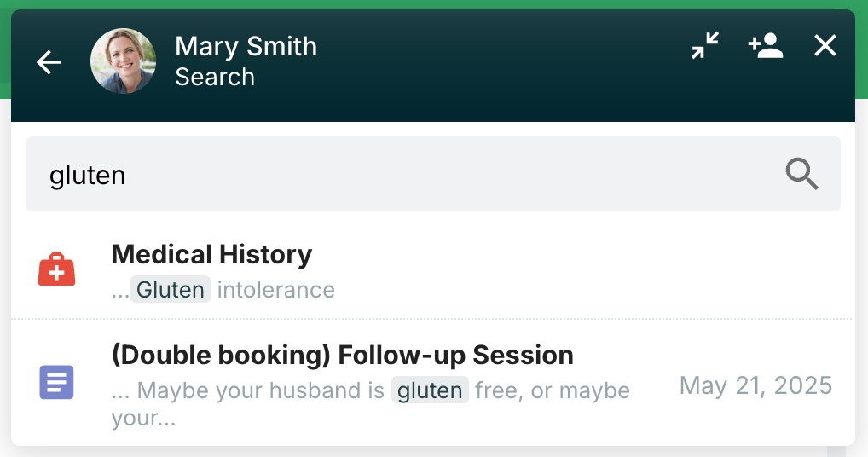The width and height of the screenshot is (868, 457).
Task: Click the May 21, 2025 date
Action: pos(755,385)
